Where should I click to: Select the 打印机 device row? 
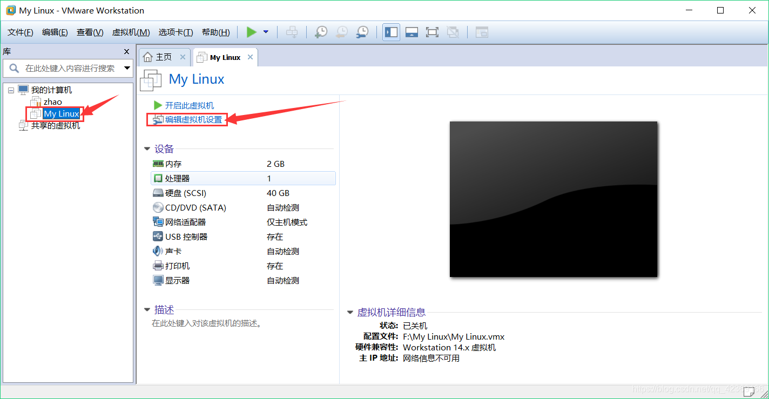coord(243,266)
